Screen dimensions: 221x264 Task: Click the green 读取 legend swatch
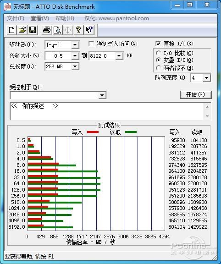click(131, 132)
